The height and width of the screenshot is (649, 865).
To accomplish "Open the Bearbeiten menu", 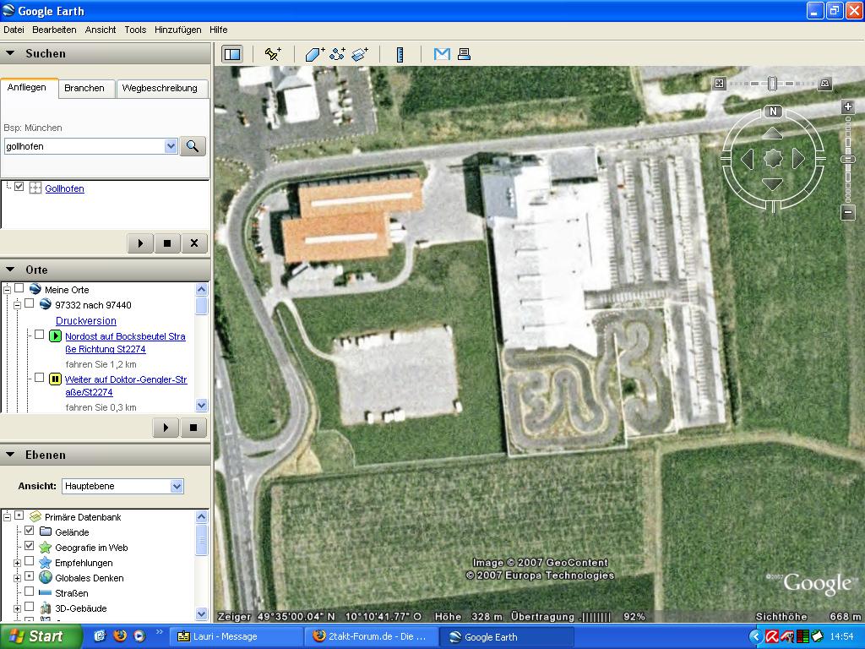I will point(54,30).
